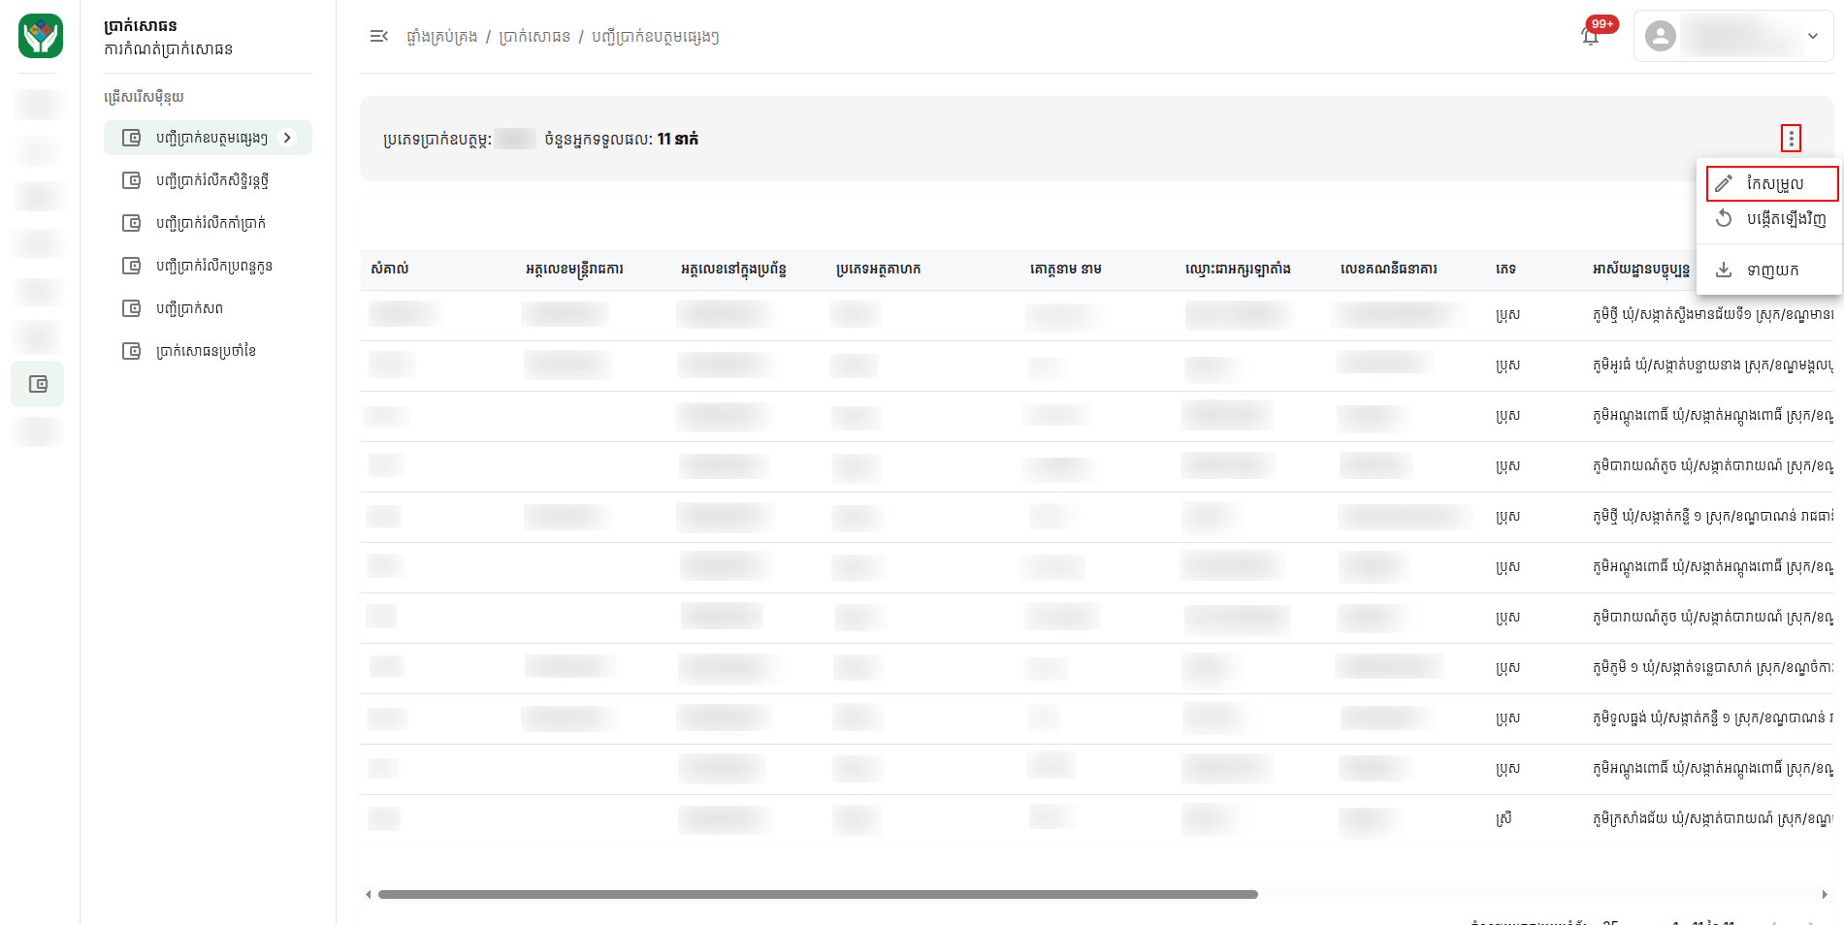This screenshot has height=925, width=1844.
Task: Choose បង្កើតឡើងវិញ (regenerate) from the menu
Action: 1771,219
